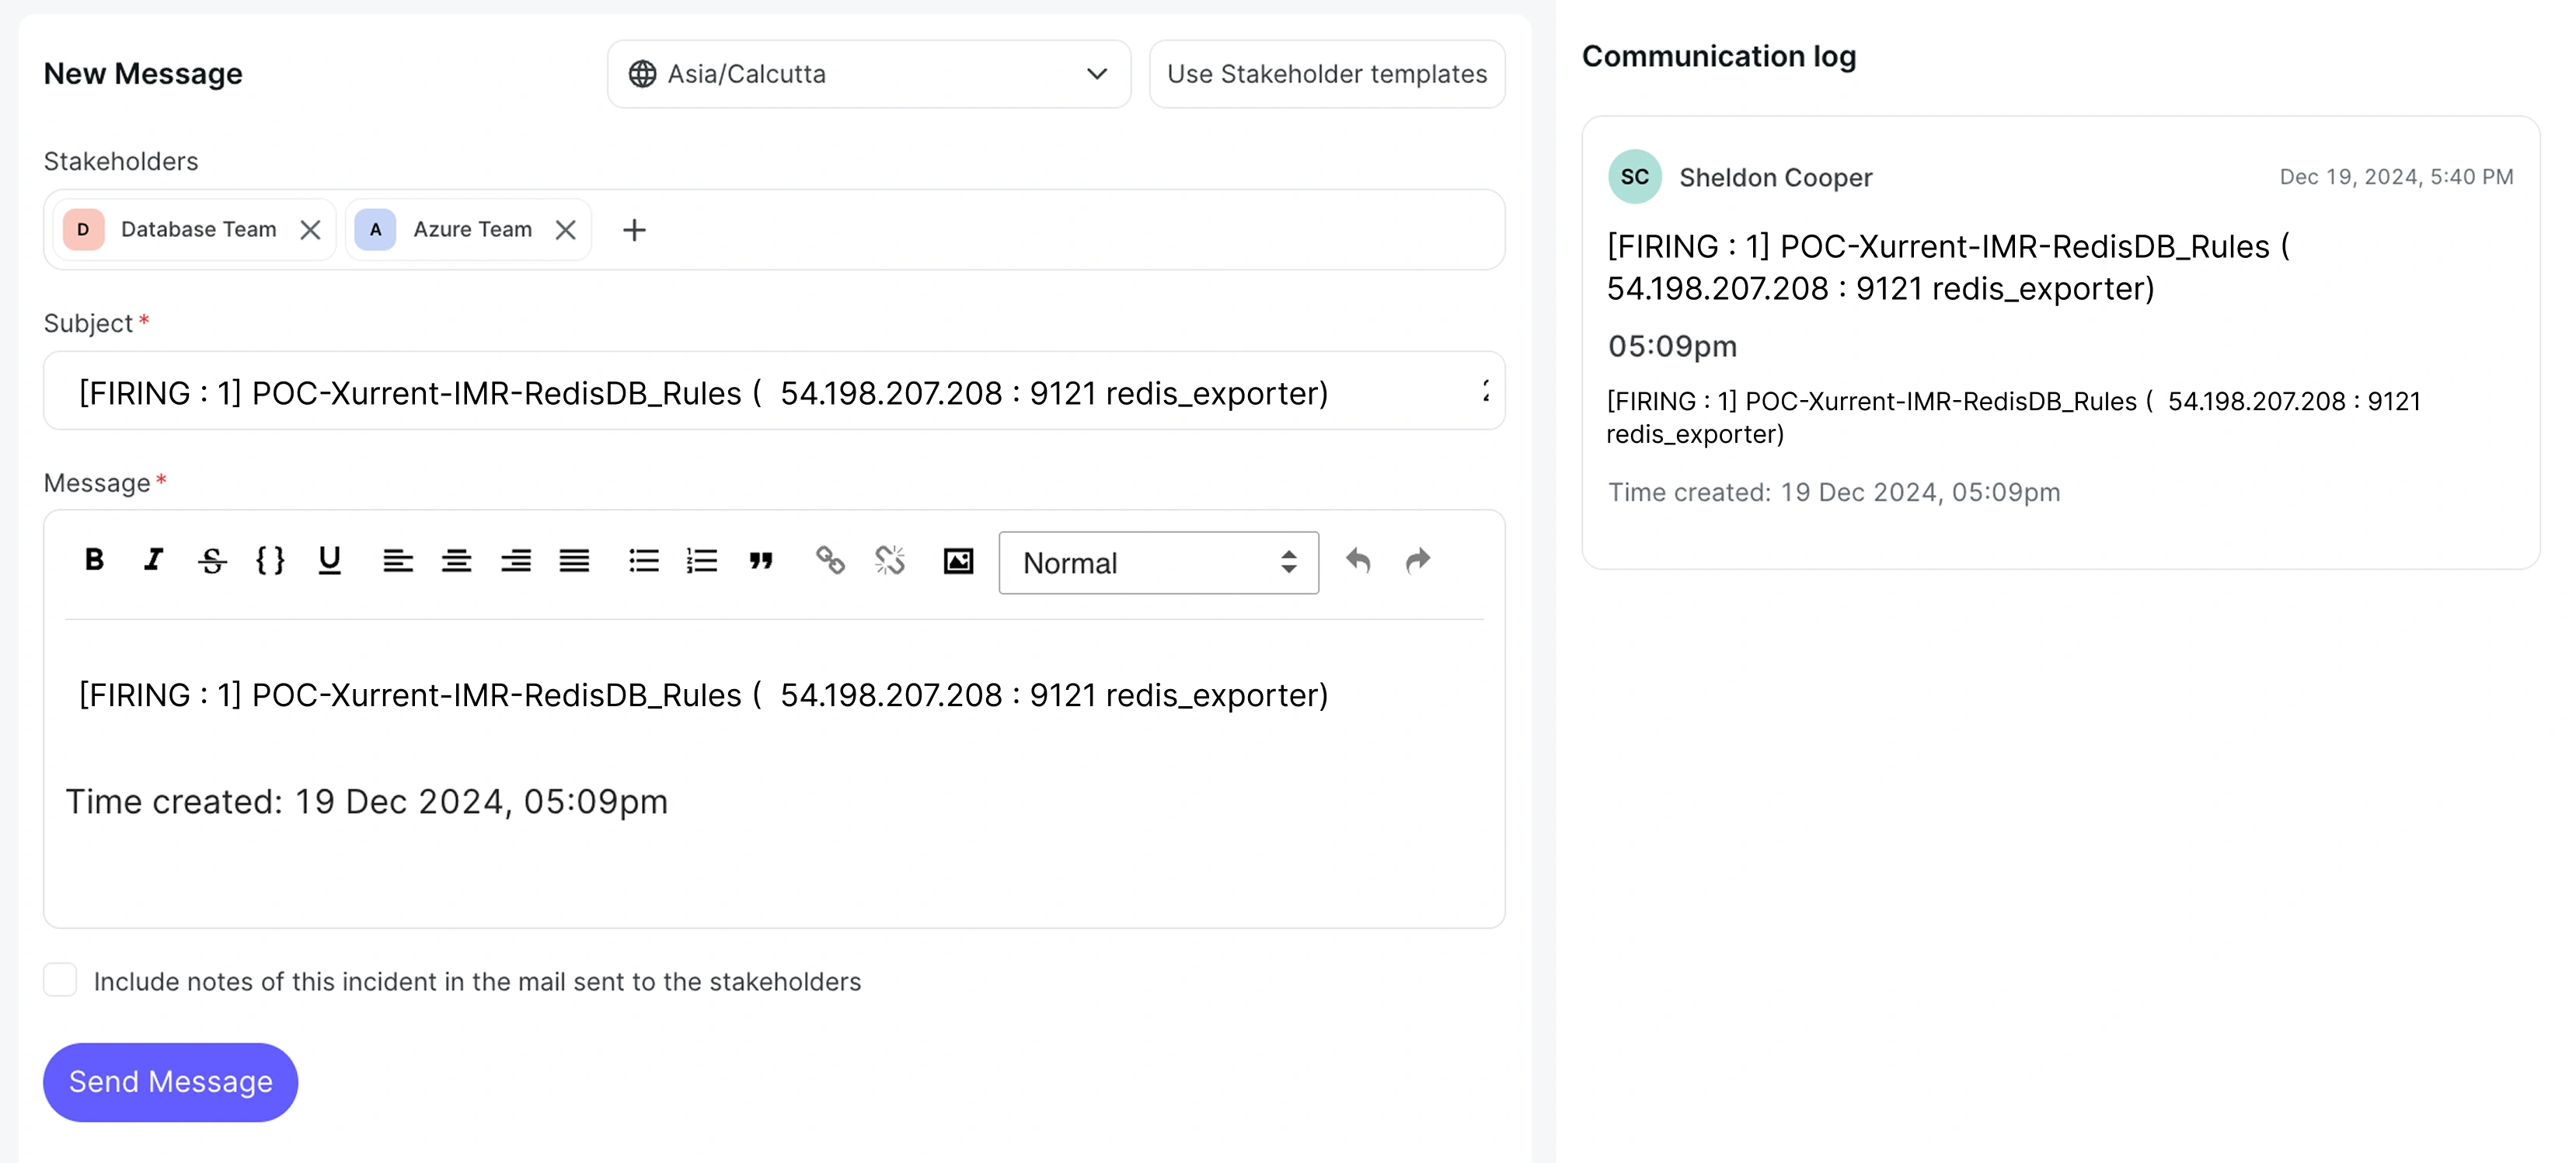Open the Asia/Calcutta timezone dropdown
This screenshot has height=1163, width=2576.
[868, 74]
